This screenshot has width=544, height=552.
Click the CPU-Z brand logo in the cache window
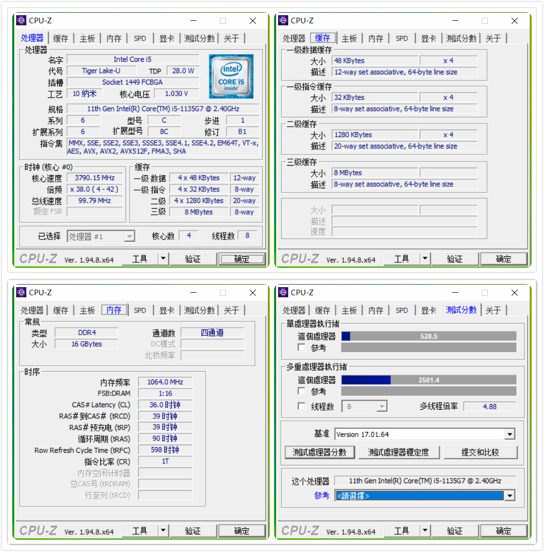(x=299, y=259)
